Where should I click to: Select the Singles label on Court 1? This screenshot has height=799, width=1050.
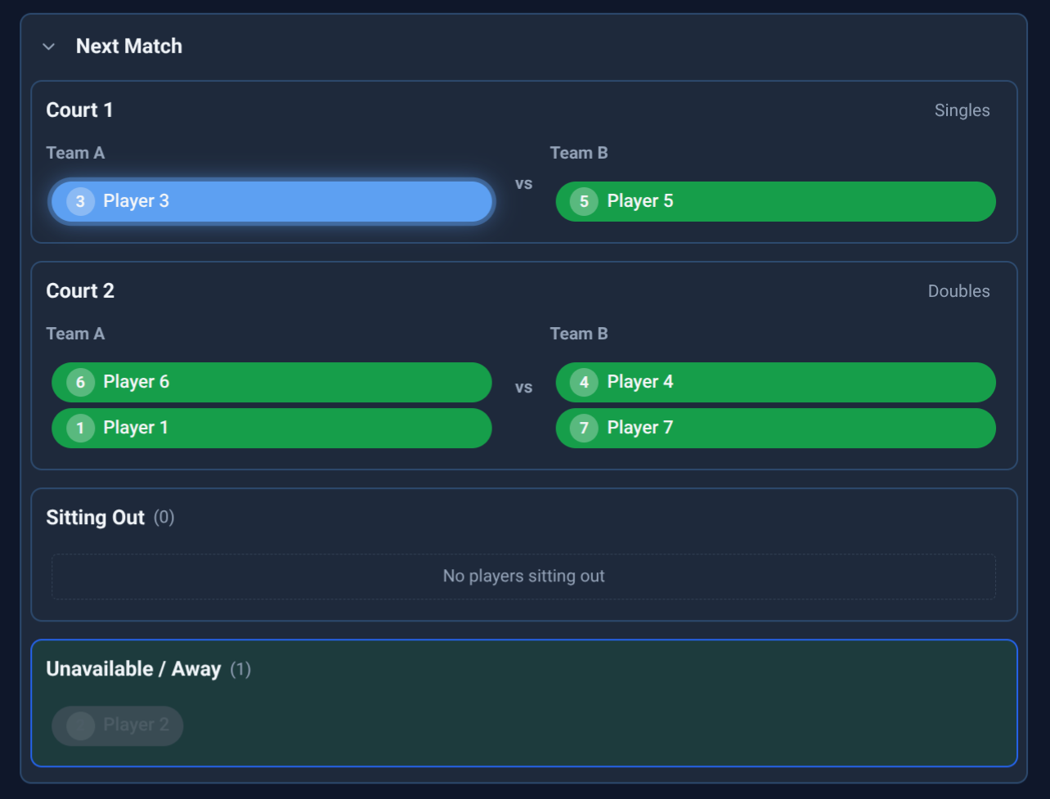[962, 110]
